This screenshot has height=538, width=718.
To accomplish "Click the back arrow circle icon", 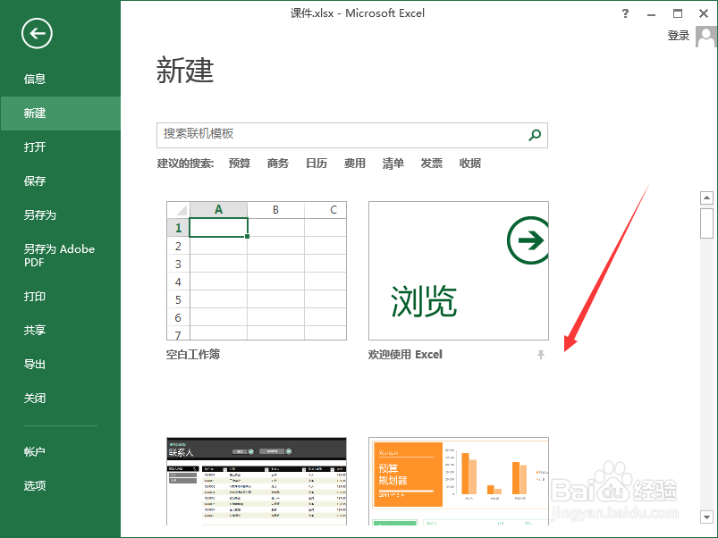I will [x=37, y=33].
